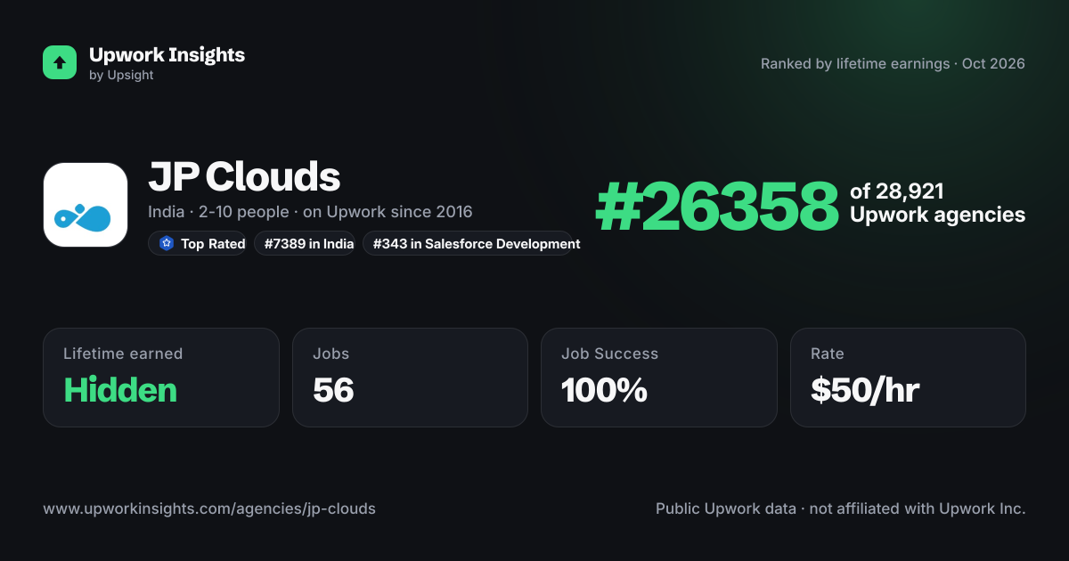Click the by Upsight subtitle
Screen dimensions: 1069x561
click(x=121, y=76)
